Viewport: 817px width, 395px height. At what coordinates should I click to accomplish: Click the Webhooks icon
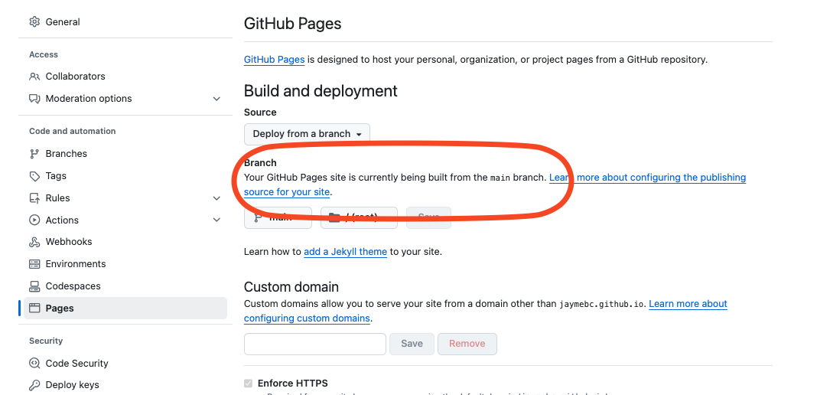[x=34, y=242]
